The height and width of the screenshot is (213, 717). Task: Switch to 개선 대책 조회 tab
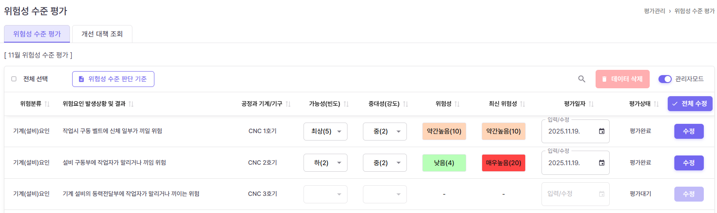pyautogui.click(x=102, y=34)
